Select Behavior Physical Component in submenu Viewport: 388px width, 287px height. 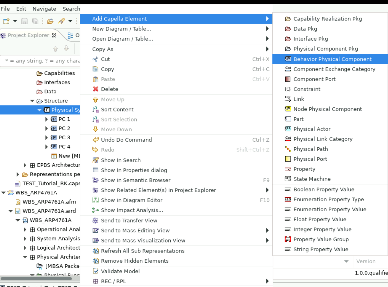tap(330, 59)
